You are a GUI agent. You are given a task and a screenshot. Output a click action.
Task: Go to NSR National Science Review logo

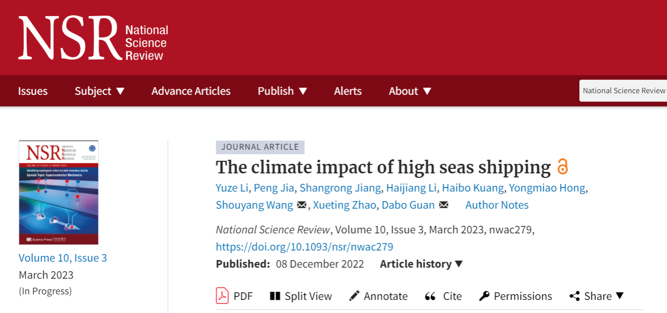coord(93,38)
